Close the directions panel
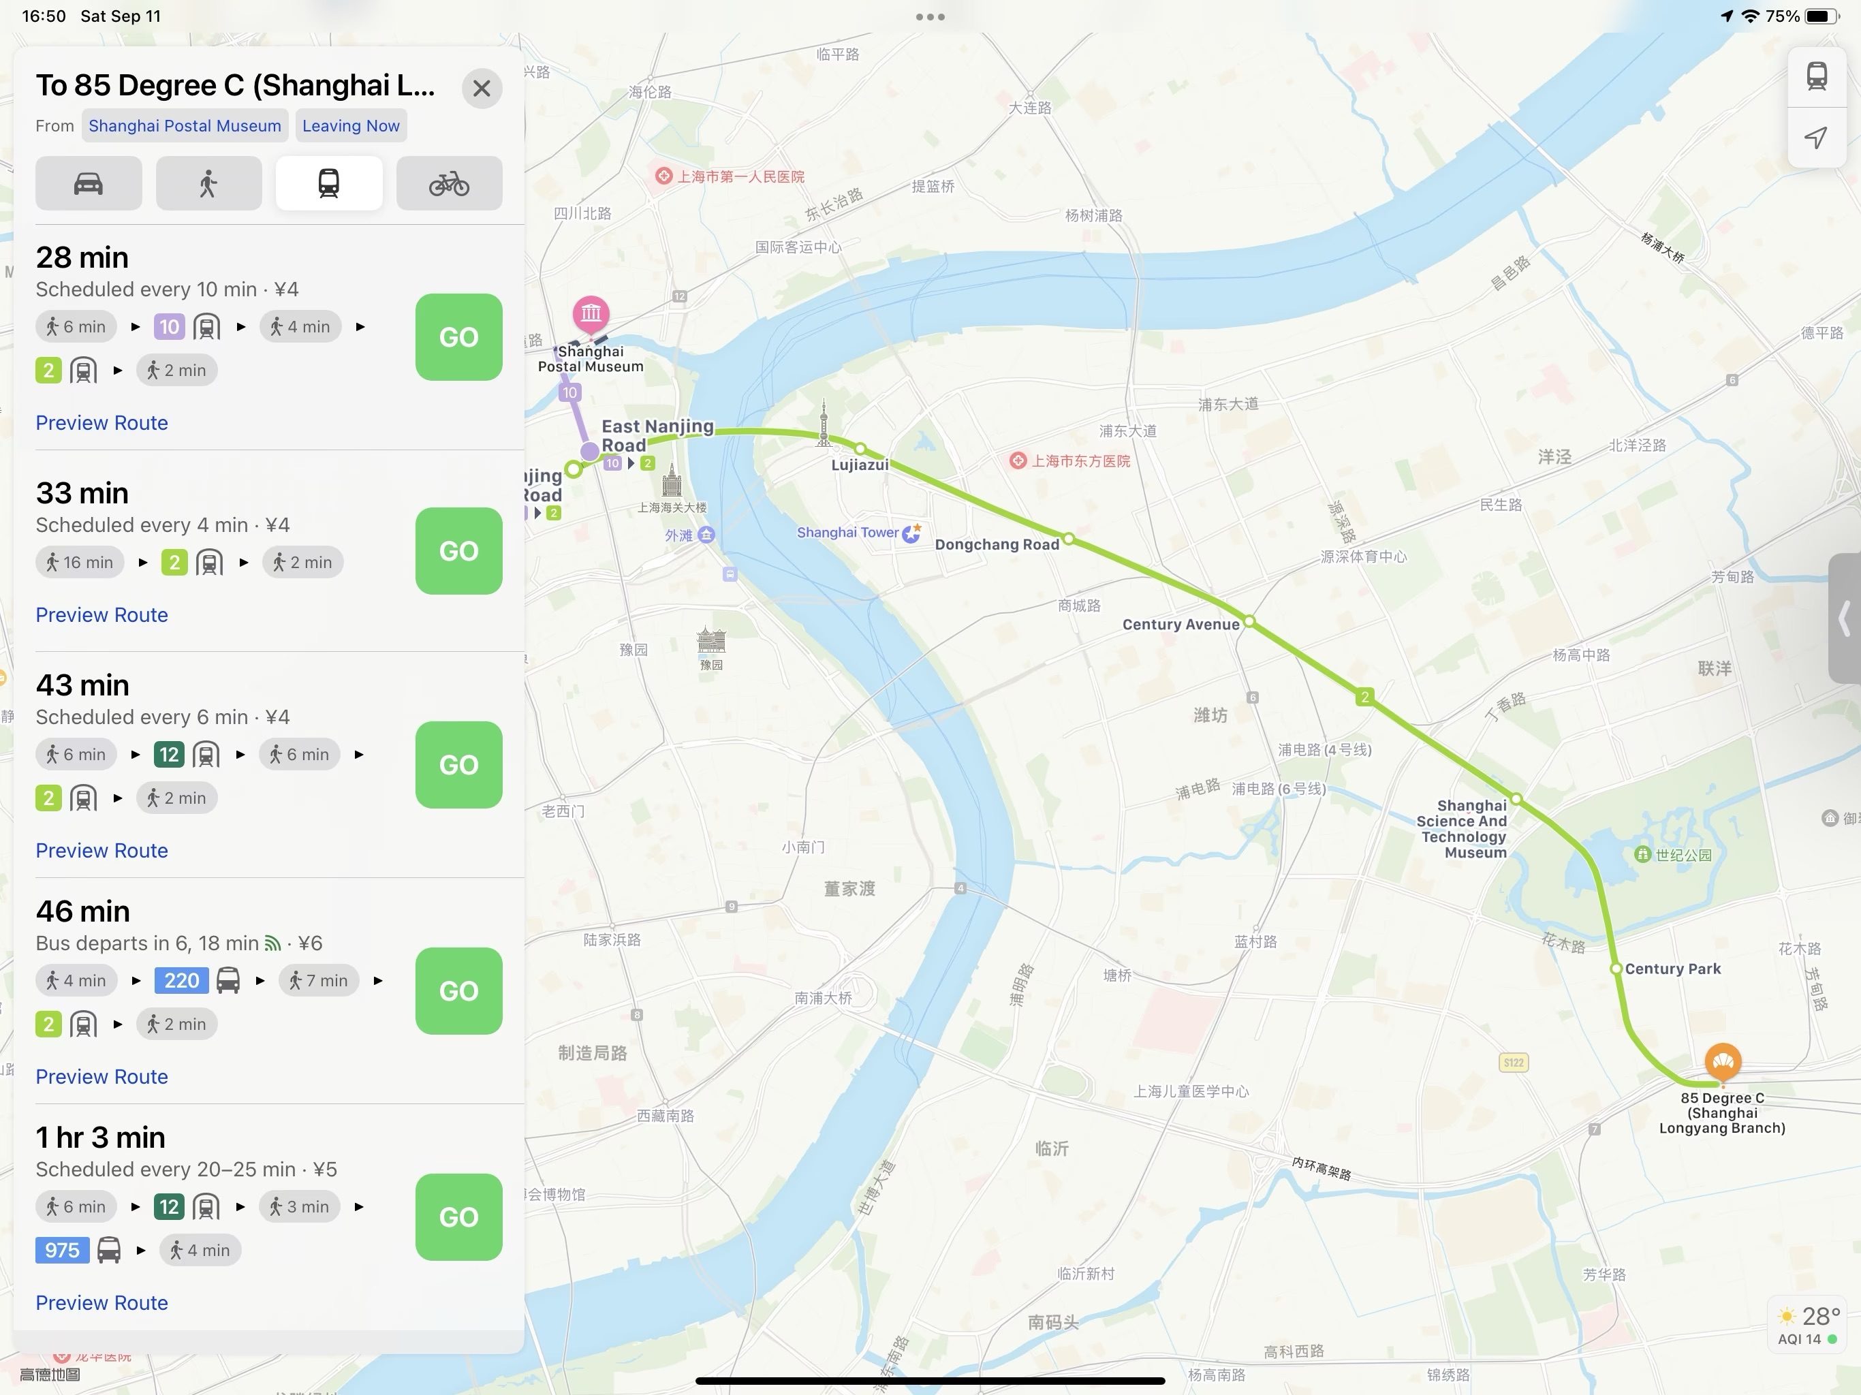The height and width of the screenshot is (1395, 1861). tap(482, 89)
